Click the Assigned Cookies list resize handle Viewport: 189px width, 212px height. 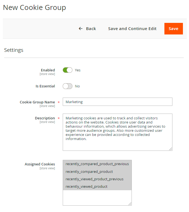tap(130, 204)
